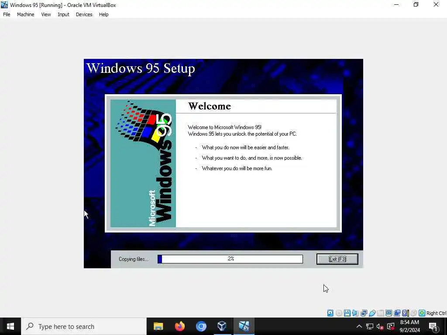Click the Exit (F3) button
Viewport: 447px width, 335px height.
coord(337,259)
